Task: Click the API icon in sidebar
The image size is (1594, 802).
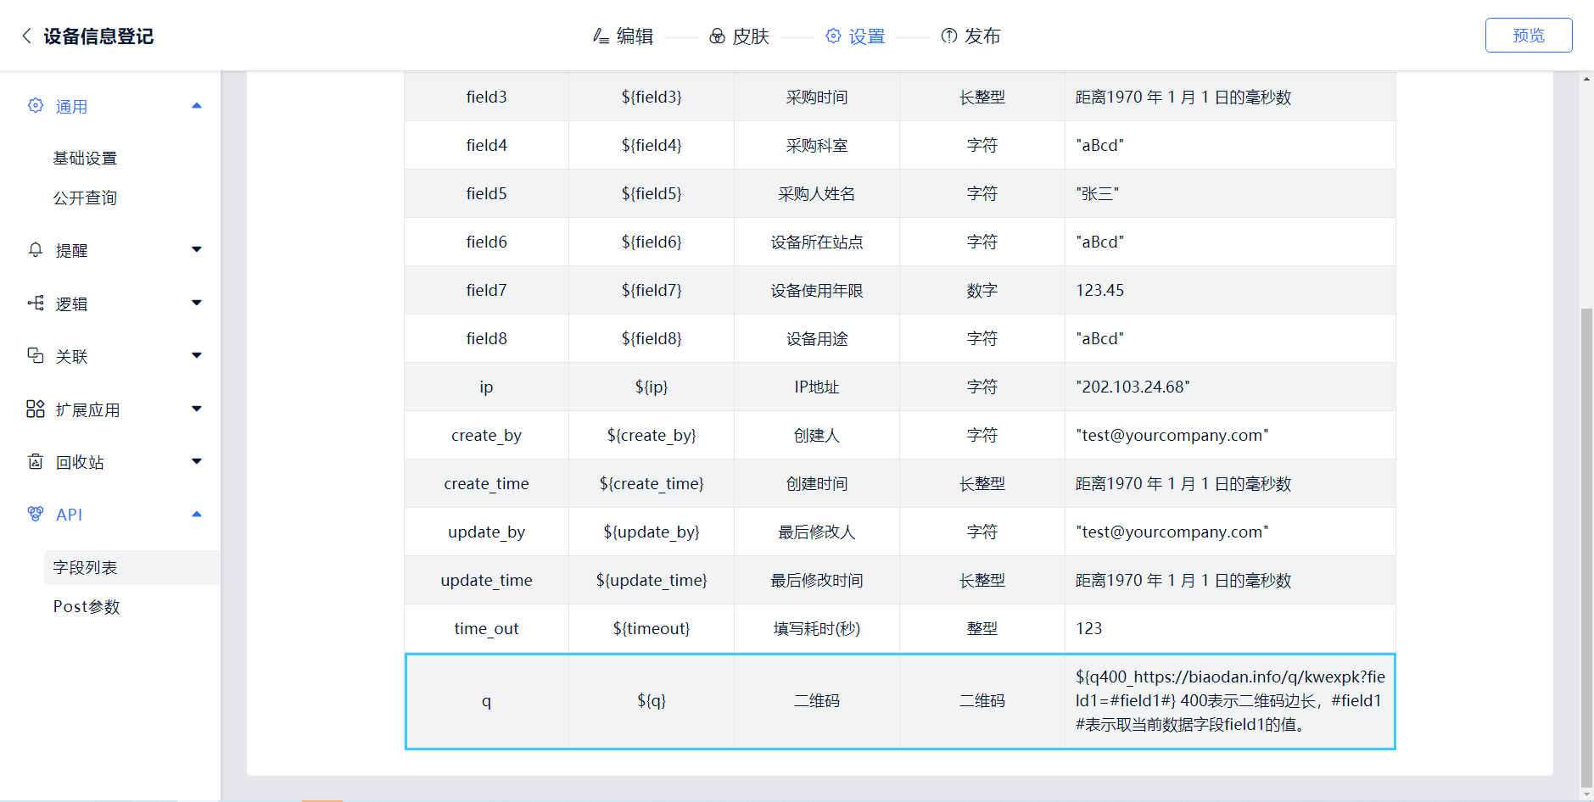Action: coord(36,515)
